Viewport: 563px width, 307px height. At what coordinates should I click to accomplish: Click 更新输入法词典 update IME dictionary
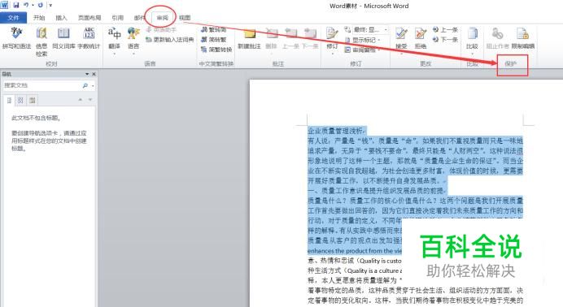click(170, 40)
